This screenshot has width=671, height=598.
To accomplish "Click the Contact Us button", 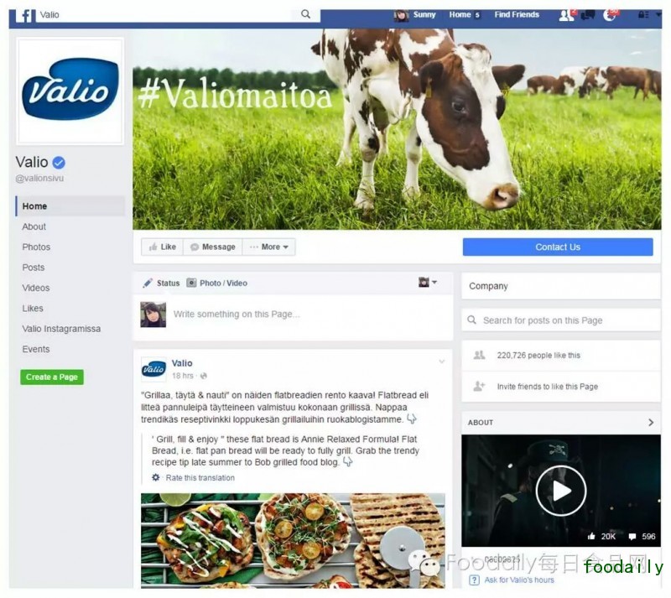I will pos(558,247).
